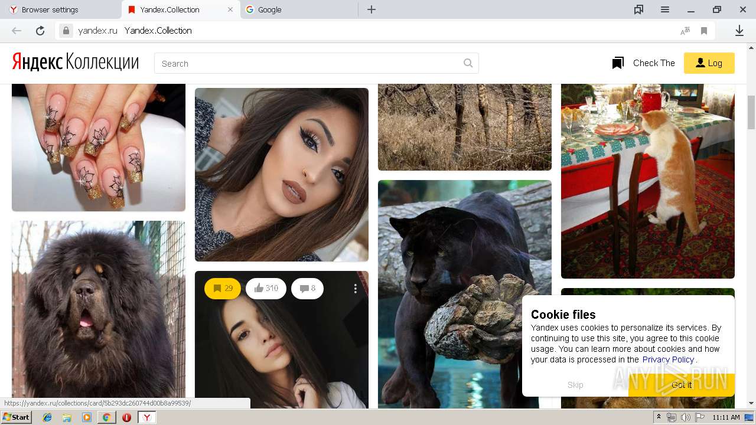Click the yellow Log in button
The width and height of the screenshot is (756, 425).
tap(709, 63)
